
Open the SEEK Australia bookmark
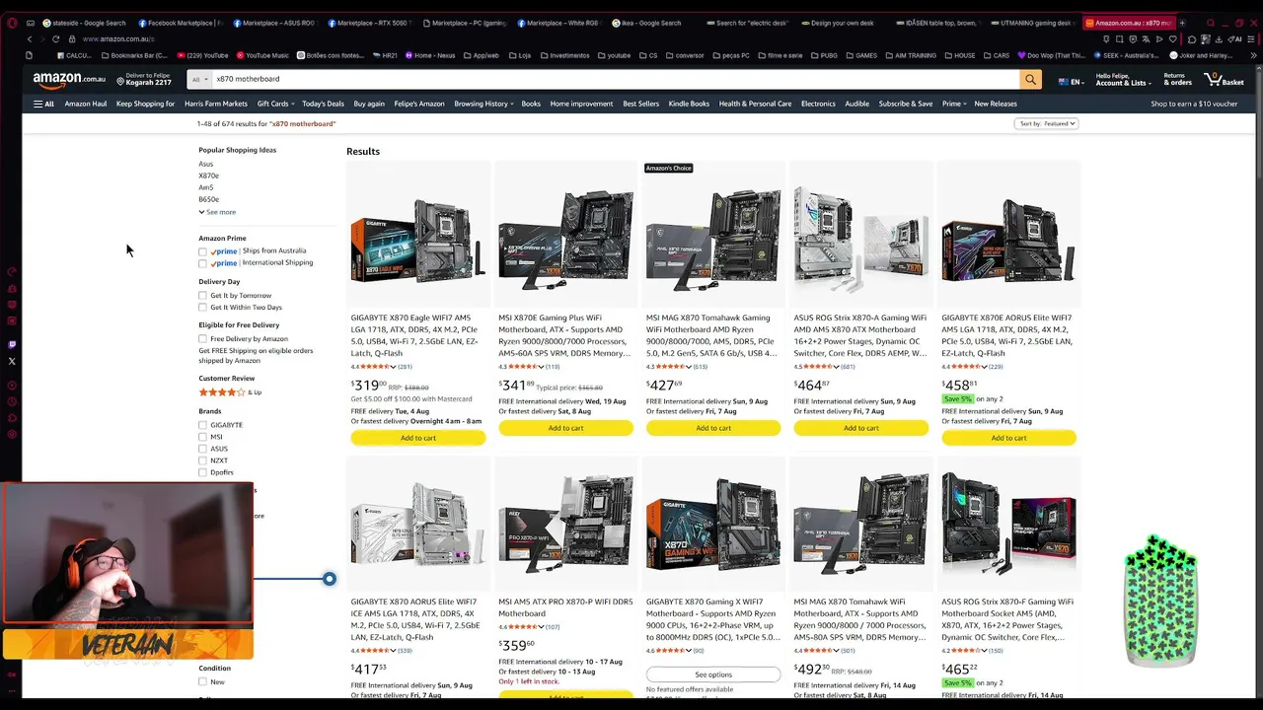[1127, 55]
